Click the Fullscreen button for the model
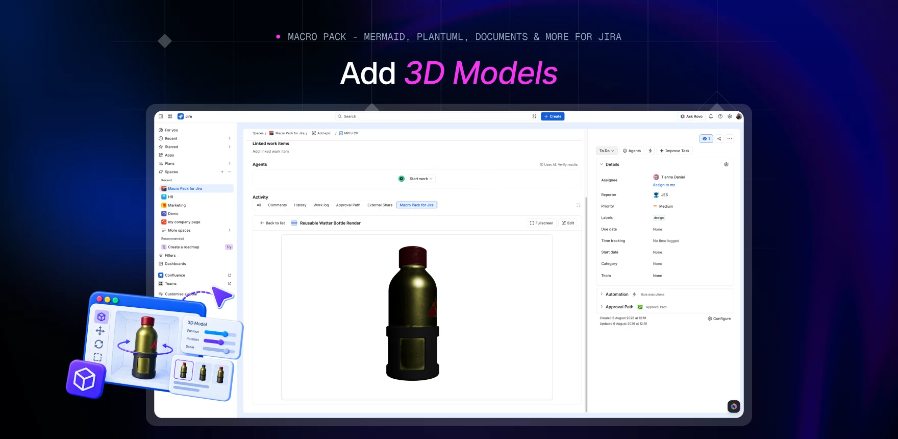The height and width of the screenshot is (439, 898). click(x=541, y=223)
